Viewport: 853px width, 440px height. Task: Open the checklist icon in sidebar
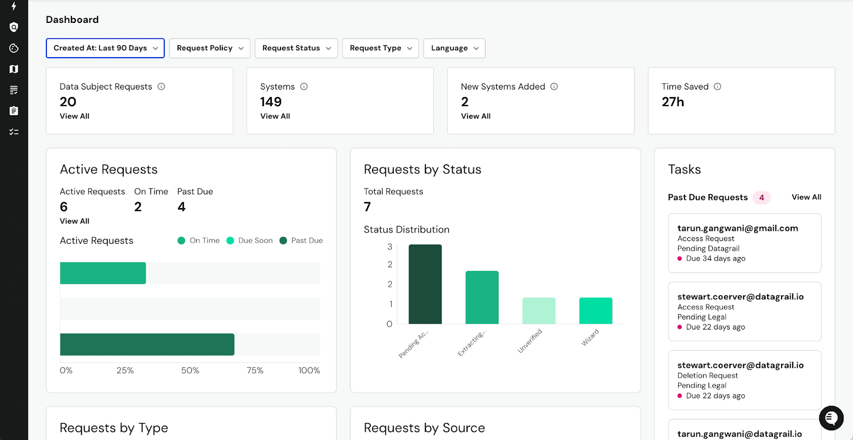14,132
